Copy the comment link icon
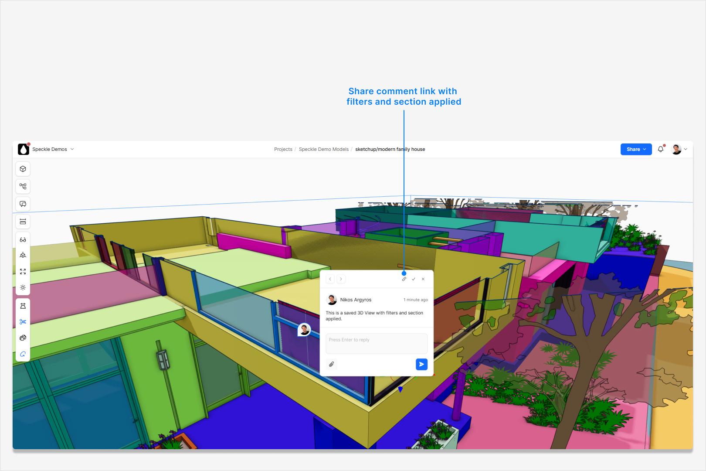This screenshot has height=471, width=706. pyautogui.click(x=404, y=279)
